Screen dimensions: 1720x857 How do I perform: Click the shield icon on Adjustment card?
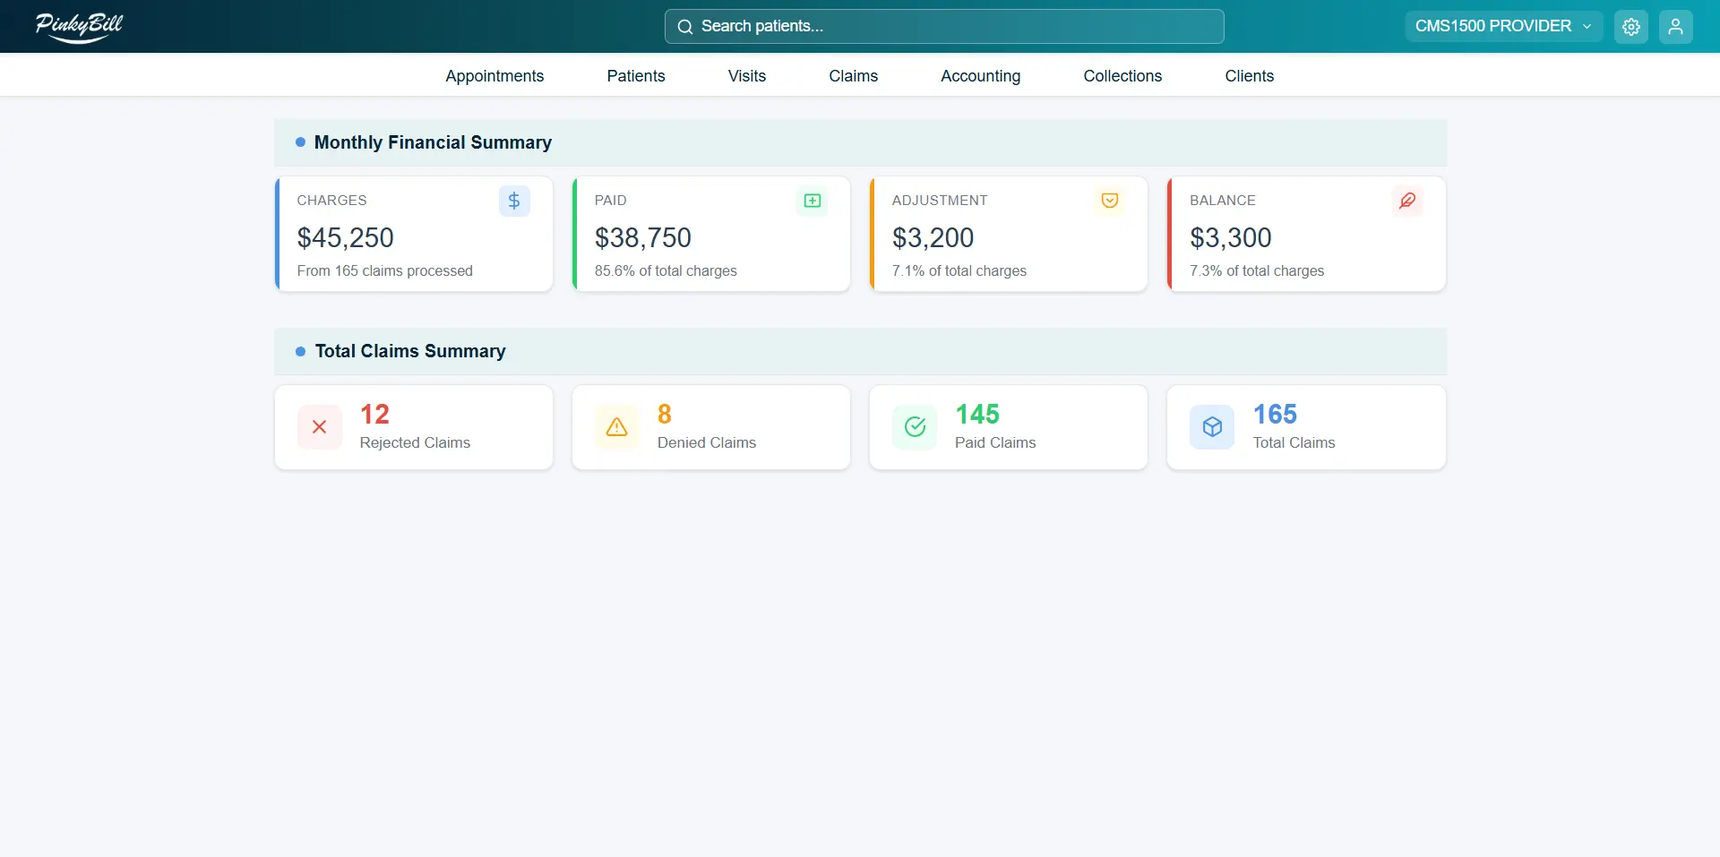[1109, 201]
